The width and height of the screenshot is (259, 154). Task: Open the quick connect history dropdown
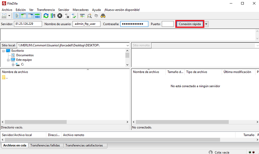(x=206, y=24)
